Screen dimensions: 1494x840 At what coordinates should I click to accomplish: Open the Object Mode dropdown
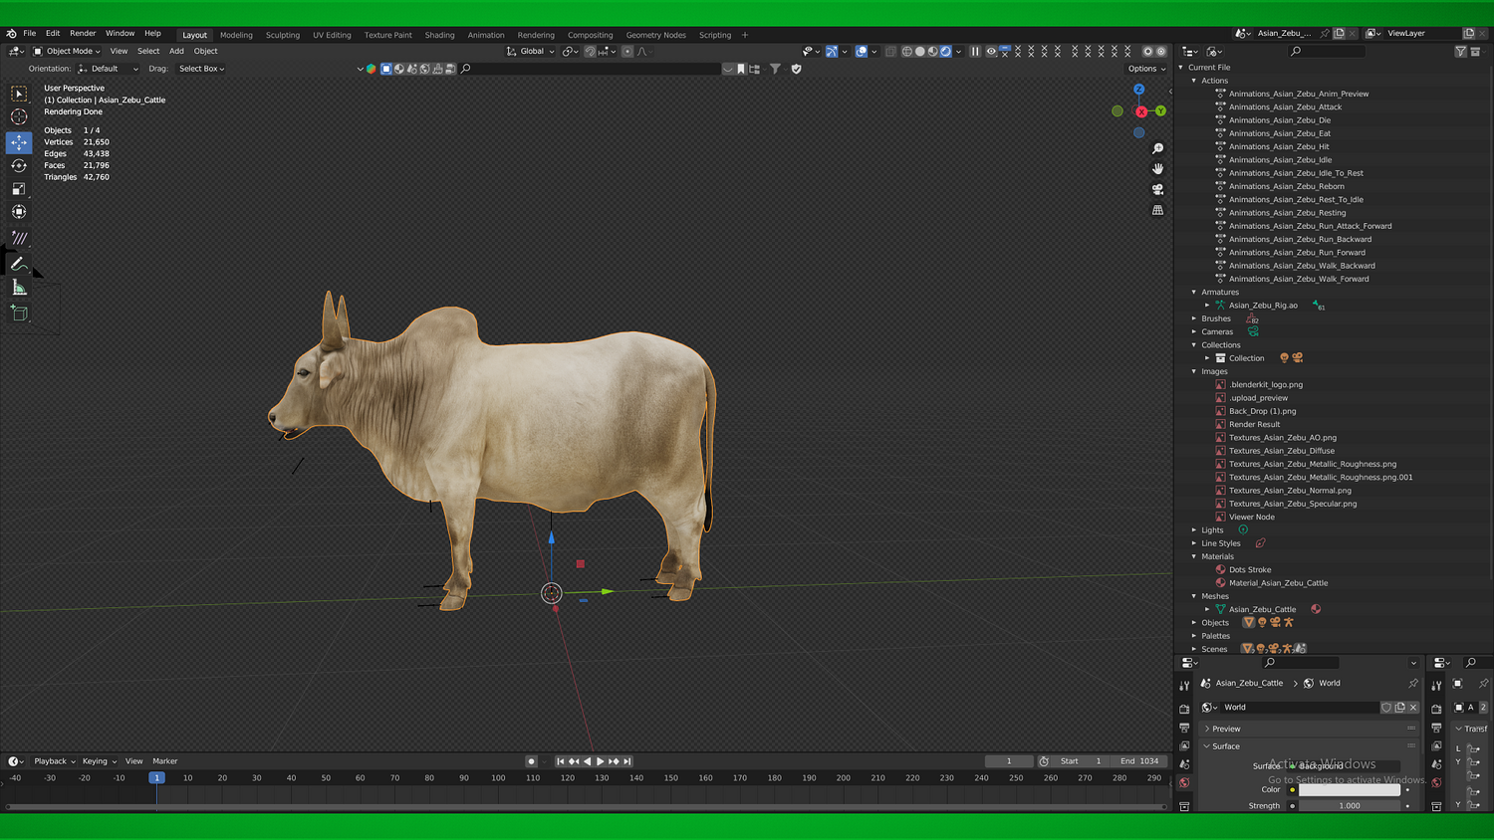point(67,52)
